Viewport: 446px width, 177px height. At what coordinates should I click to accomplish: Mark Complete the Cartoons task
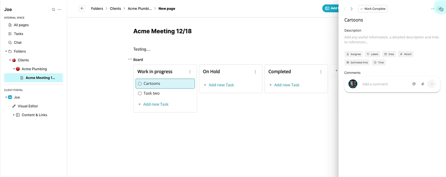click(x=373, y=9)
